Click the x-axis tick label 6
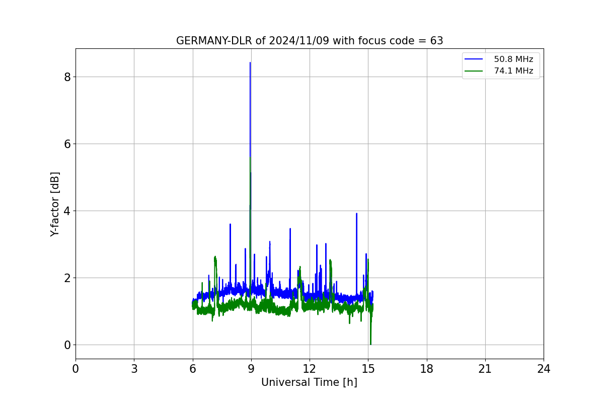 (193, 369)
